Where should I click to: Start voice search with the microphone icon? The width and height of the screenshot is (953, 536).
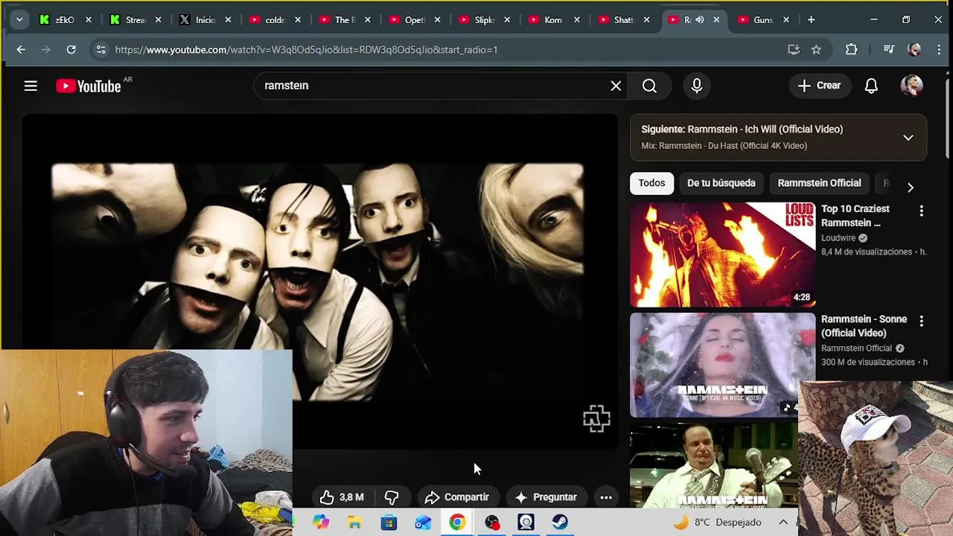697,86
